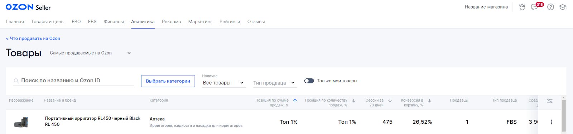Open the graduation cap learning icon
The width and height of the screenshot is (573, 134).
point(563,7)
